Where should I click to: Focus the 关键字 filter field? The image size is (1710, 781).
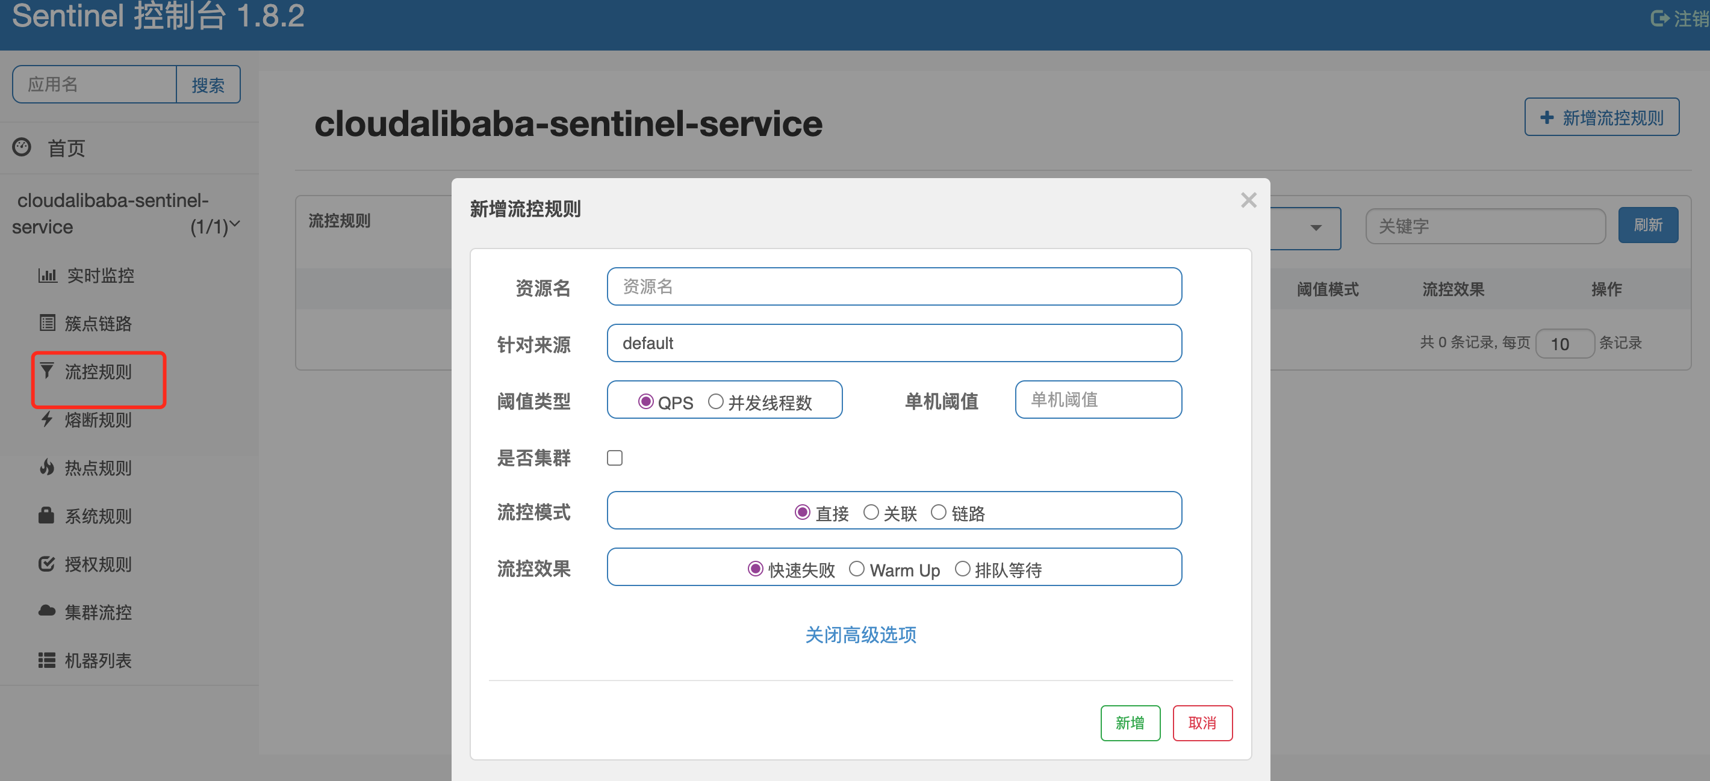pyautogui.click(x=1485, y=226)
